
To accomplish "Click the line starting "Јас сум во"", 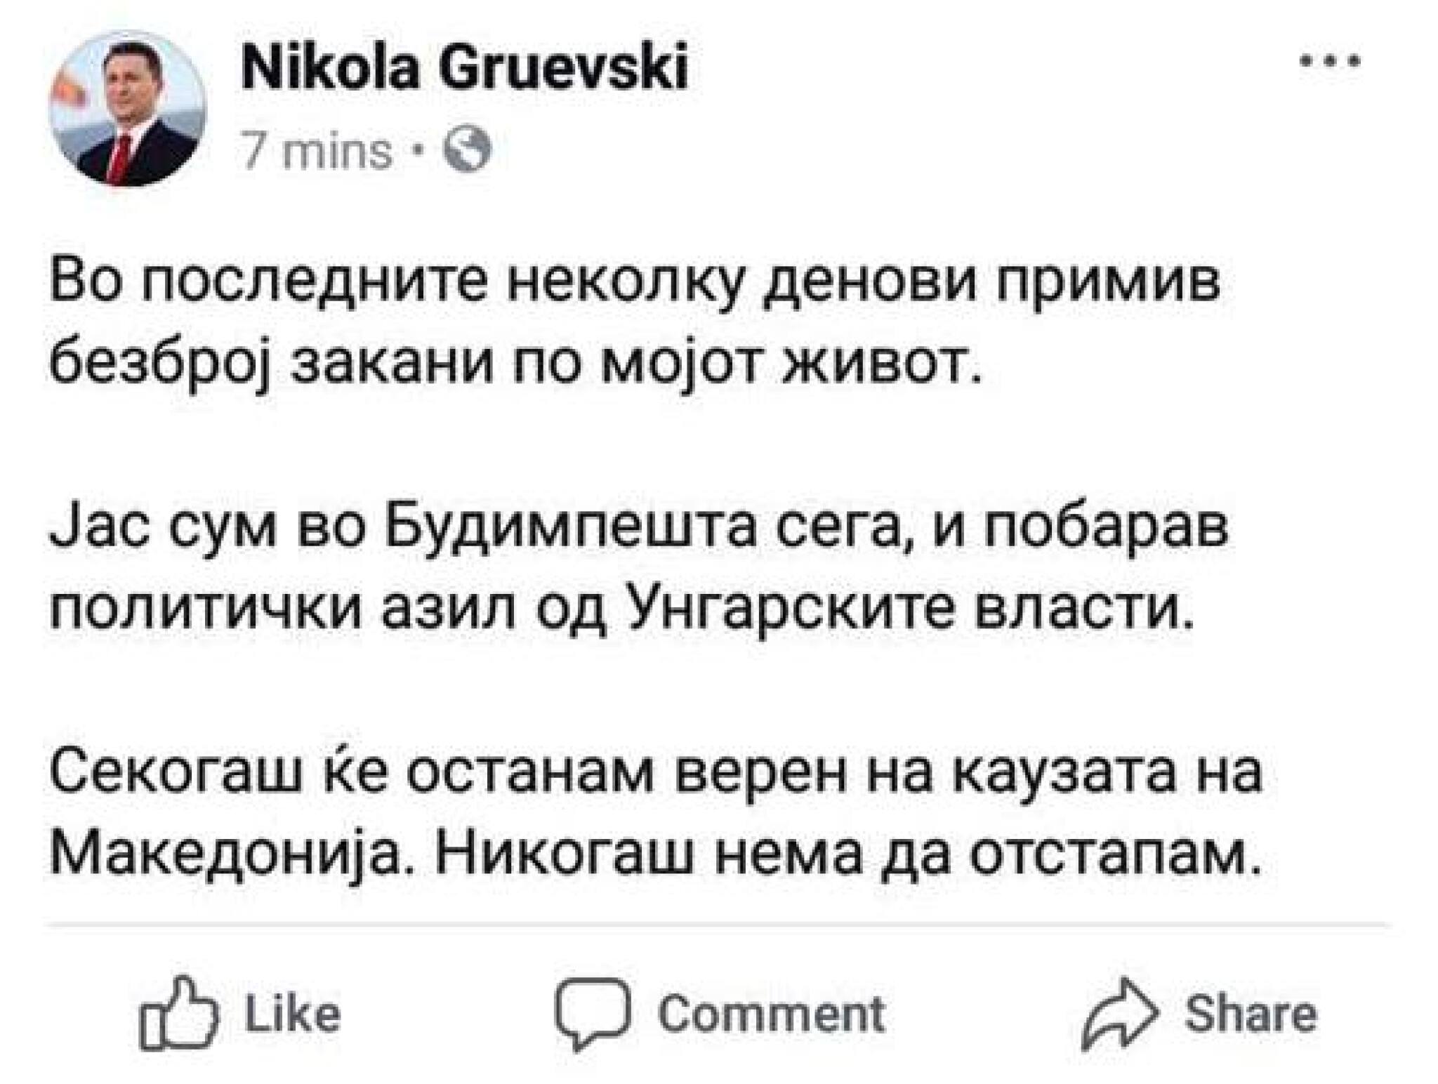I will point(639,528).
